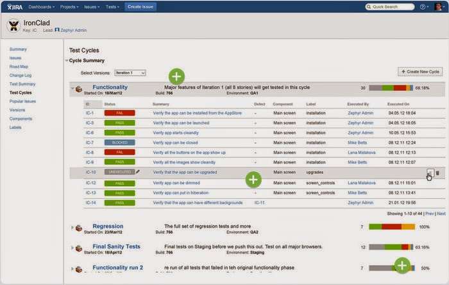
Task: Click the user avatar in top bar
Action: (439, 6)
